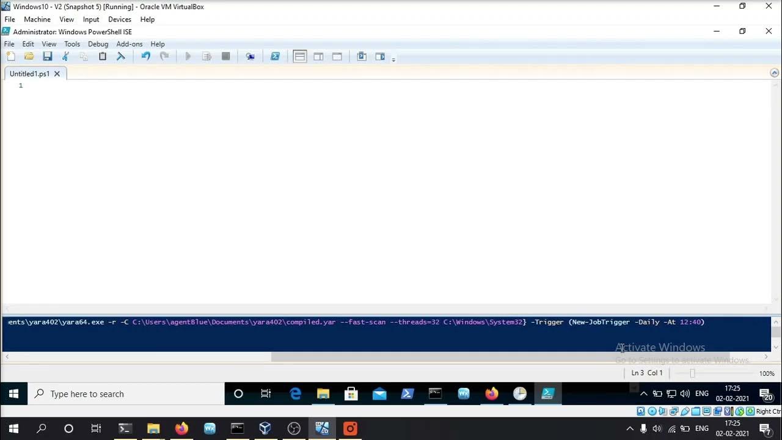This screenshot has width=782, height=440.
Task: Create a new script with the New icon
Action: (10, 56)
